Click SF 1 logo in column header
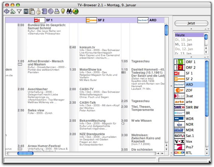Image resolution: width=214 pixels, height=167 pixels. (x=39, y=20)
